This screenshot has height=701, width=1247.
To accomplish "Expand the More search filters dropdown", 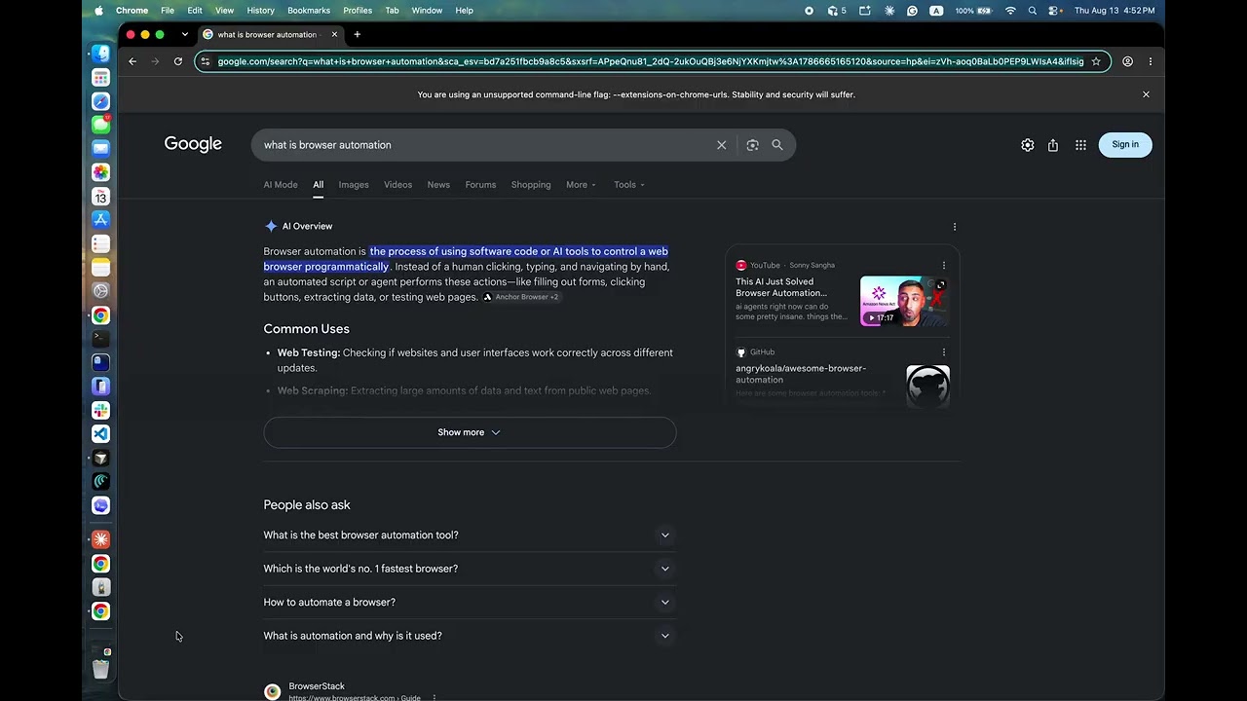I will click(581, 185).
